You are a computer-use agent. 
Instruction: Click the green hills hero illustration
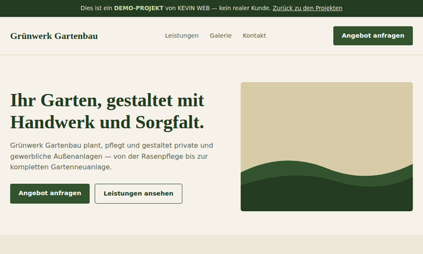point(327,147)
